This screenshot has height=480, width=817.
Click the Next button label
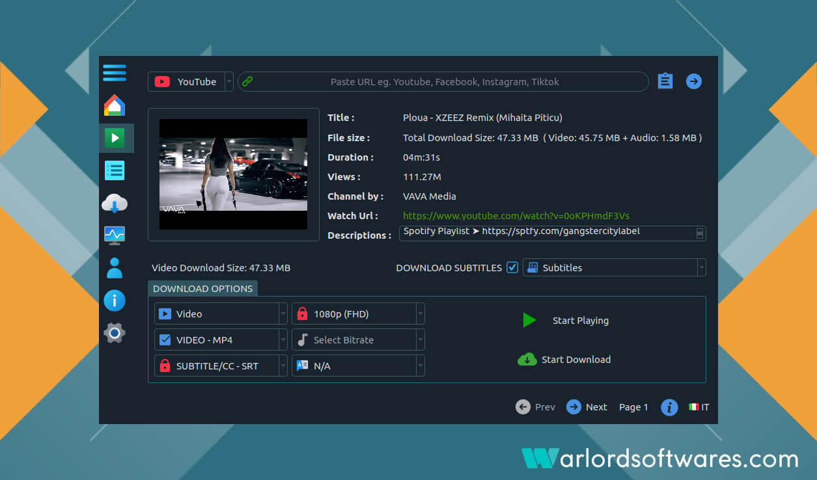click(596, 407)
